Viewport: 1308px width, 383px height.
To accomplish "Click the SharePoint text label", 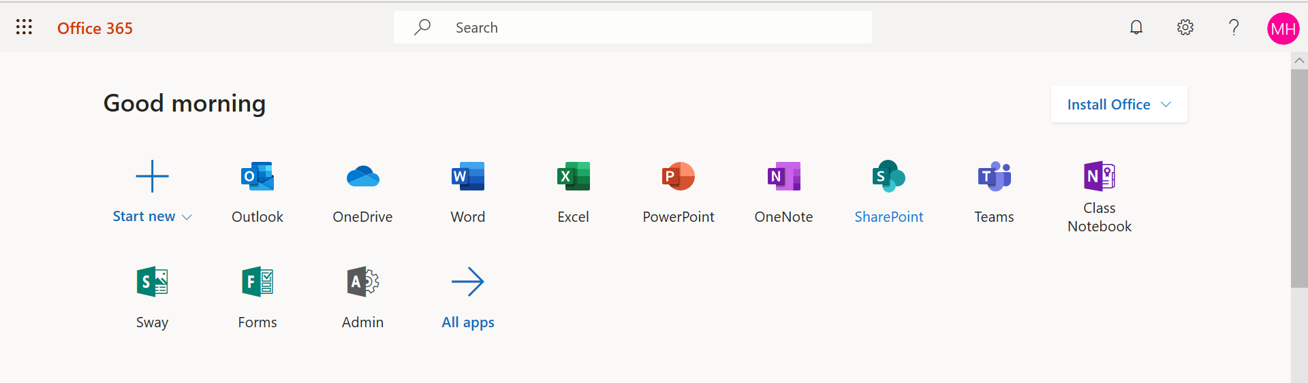I will coord(889,217).
